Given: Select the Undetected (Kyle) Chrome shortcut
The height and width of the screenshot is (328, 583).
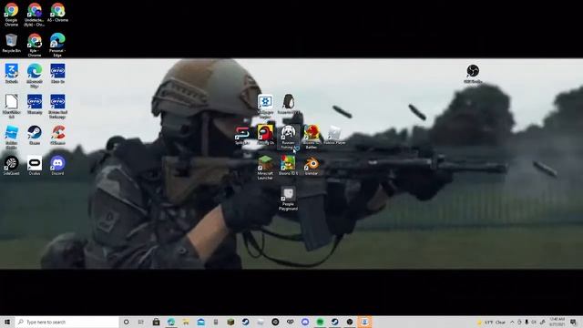Looking at the screenshot, I should 35,15.
